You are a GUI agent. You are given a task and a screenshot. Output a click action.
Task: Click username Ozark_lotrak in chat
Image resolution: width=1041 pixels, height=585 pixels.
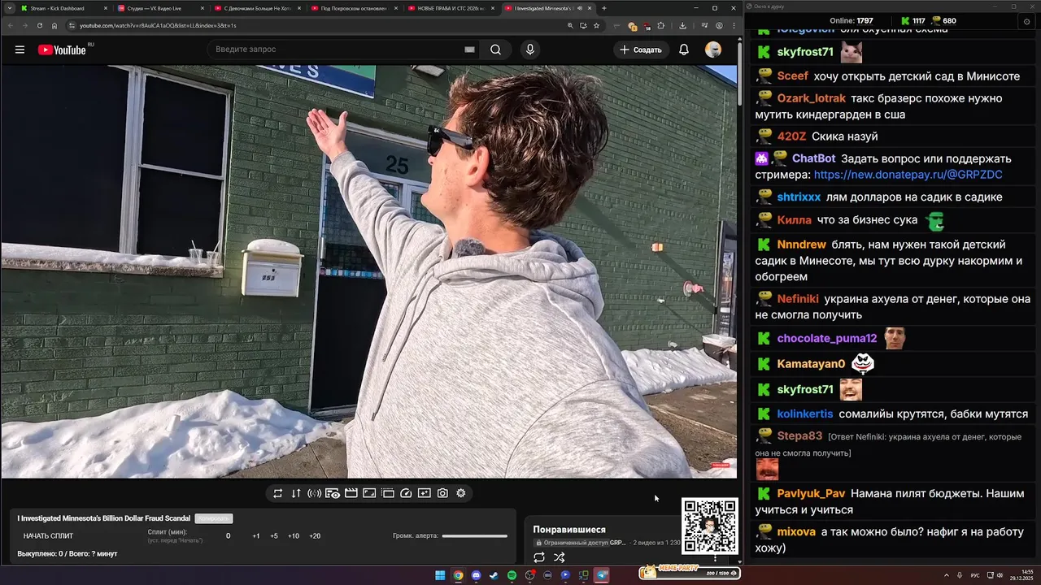[x=812, y=98]
